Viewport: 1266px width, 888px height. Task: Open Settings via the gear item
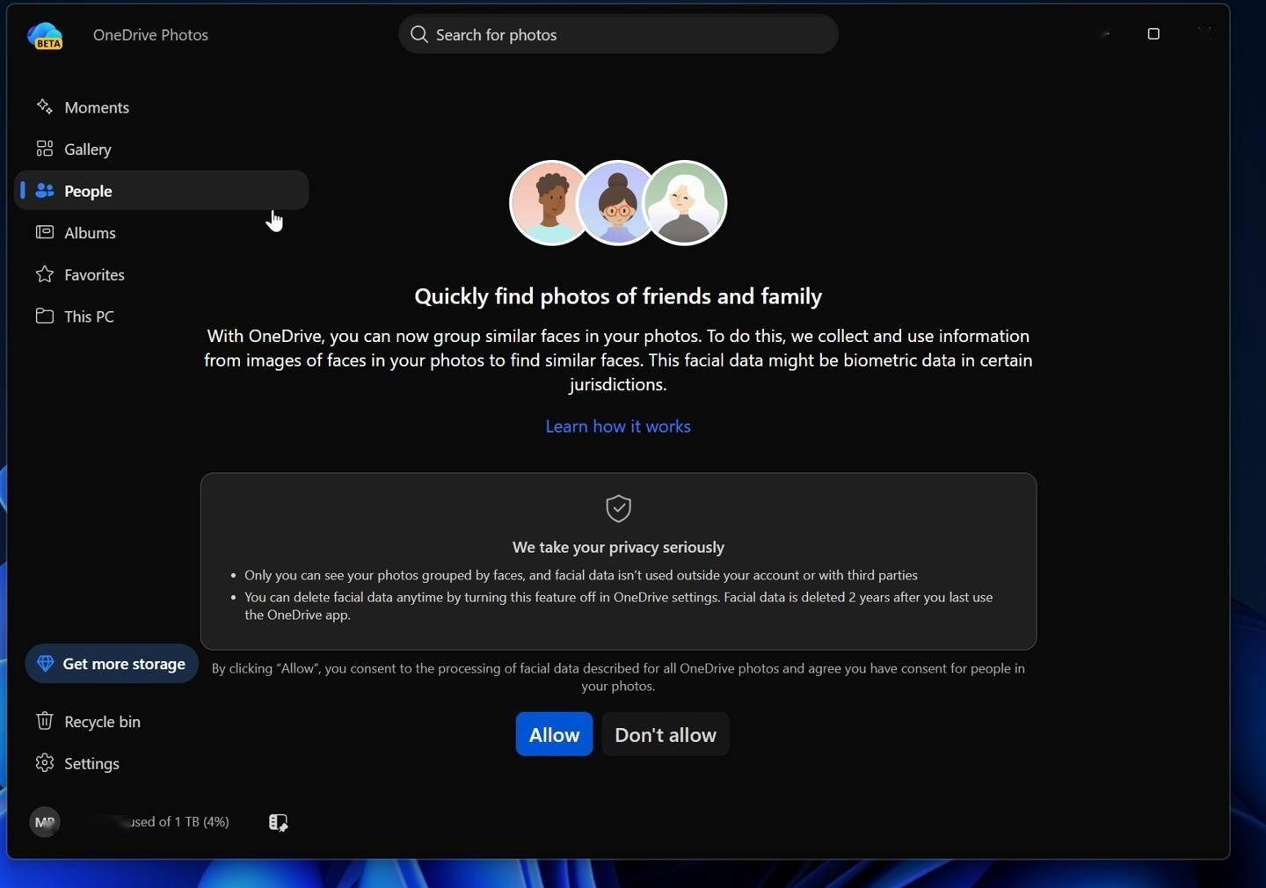coord(162,763)
